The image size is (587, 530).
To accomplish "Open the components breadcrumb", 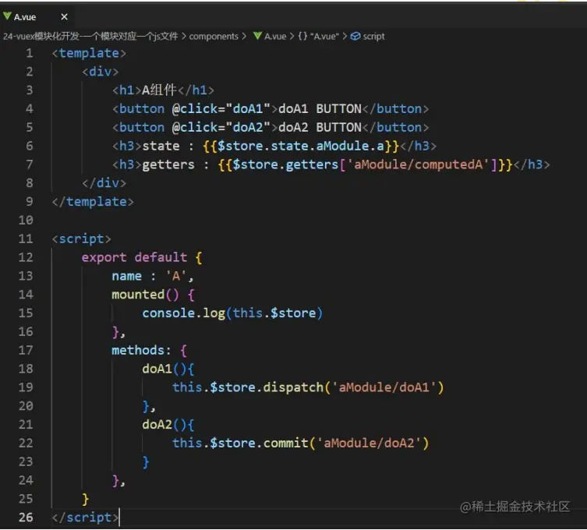I will [214, 37].
